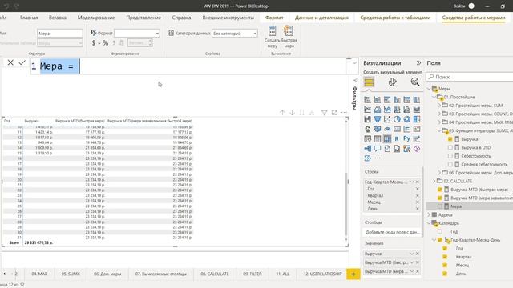Image resolution: width=513 pixels, height=288 pixels.
Task: Switch to the 05. SUMX page tab
Action: (71, 274)
